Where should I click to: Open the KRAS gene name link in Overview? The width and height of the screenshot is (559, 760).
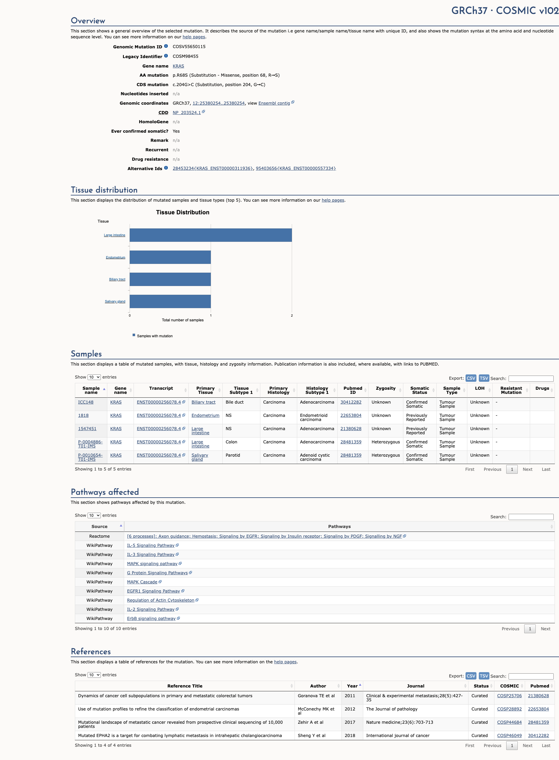[178, 66]
